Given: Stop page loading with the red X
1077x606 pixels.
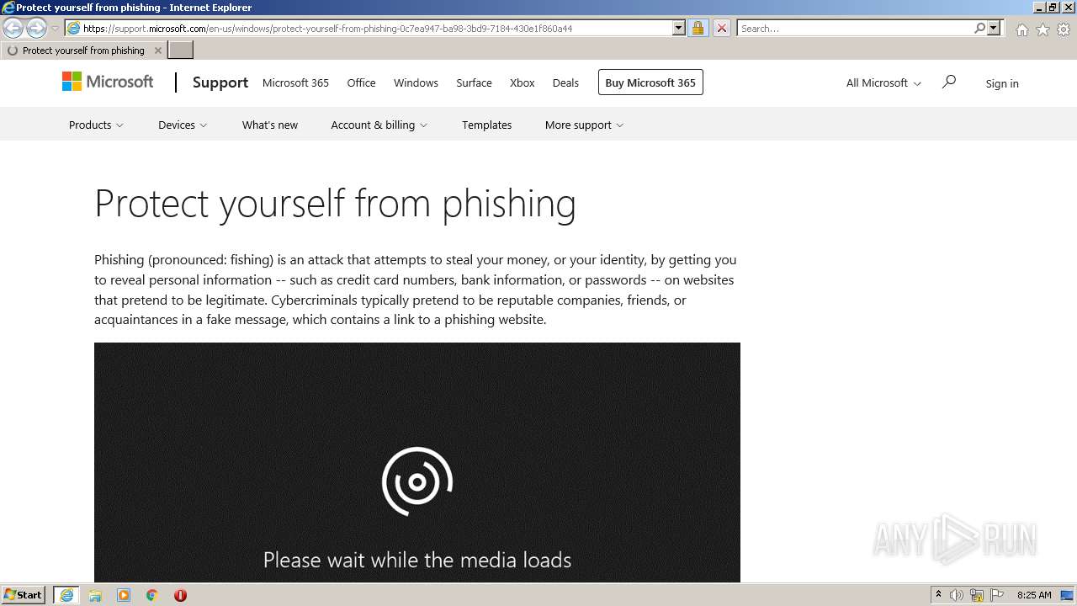Looking at the screenshot, I should coord(721,29).
